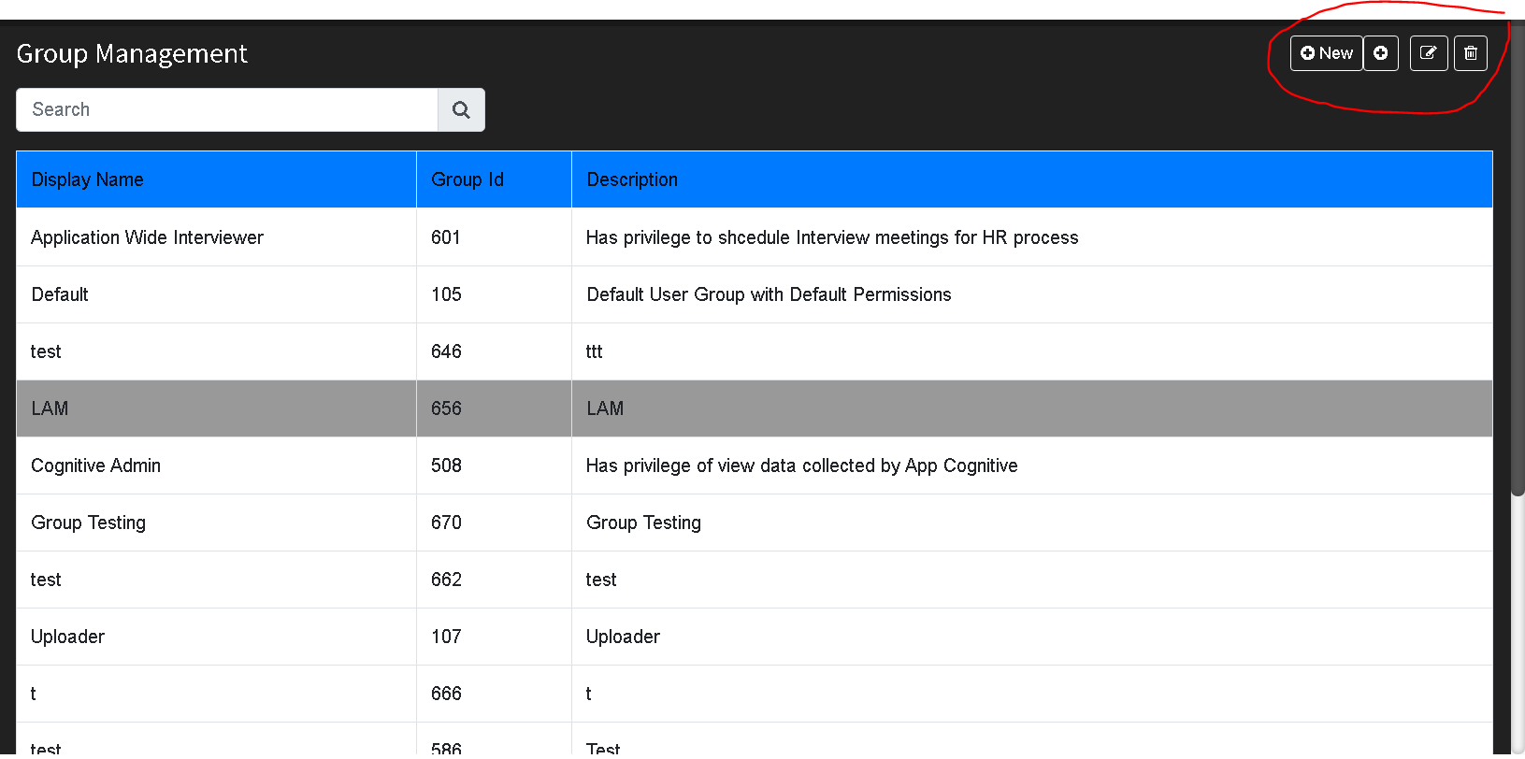Click the magnifier search button
Screen dimensions: 1525x759
[x=461, y=110]
